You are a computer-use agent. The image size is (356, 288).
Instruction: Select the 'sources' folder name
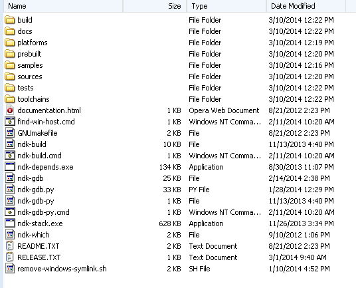pos(30,76)
